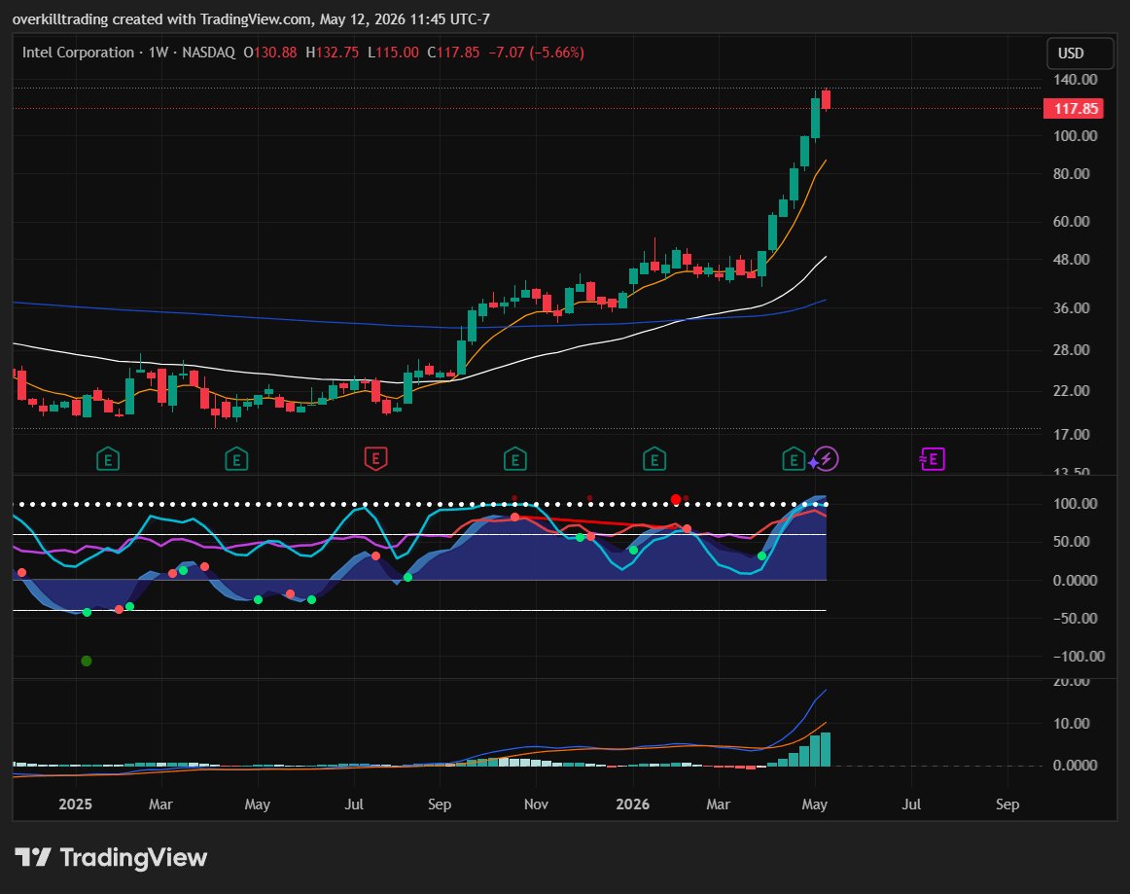Screen dimensions: 1130x894
Task: Click the overkilltrading snapshot caption text
Action: click(x=251, y=19)
